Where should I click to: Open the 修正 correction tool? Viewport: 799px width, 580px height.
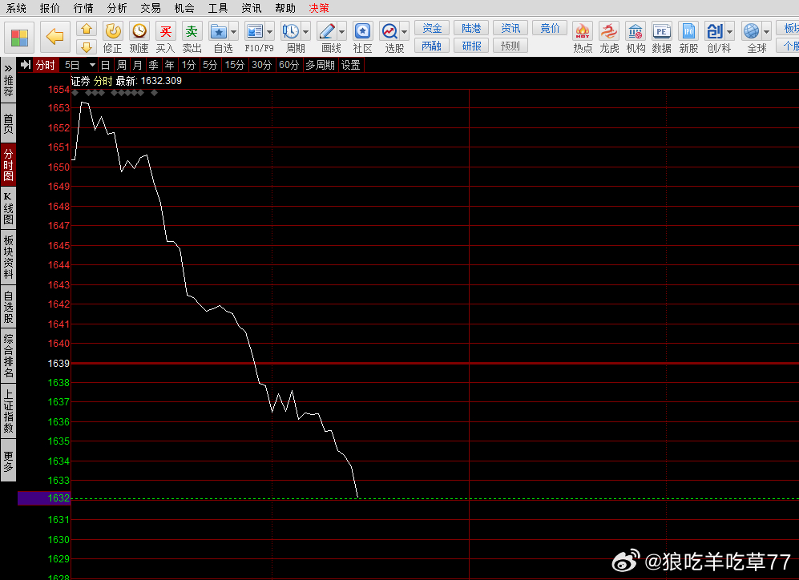click(x=113, y=31)
